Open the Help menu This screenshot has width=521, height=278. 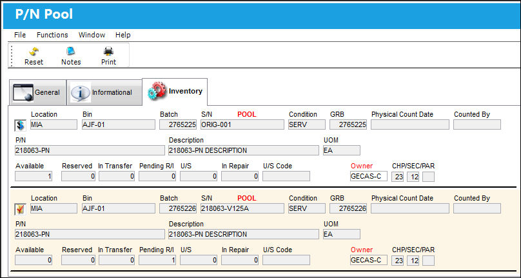click(123, 35)
